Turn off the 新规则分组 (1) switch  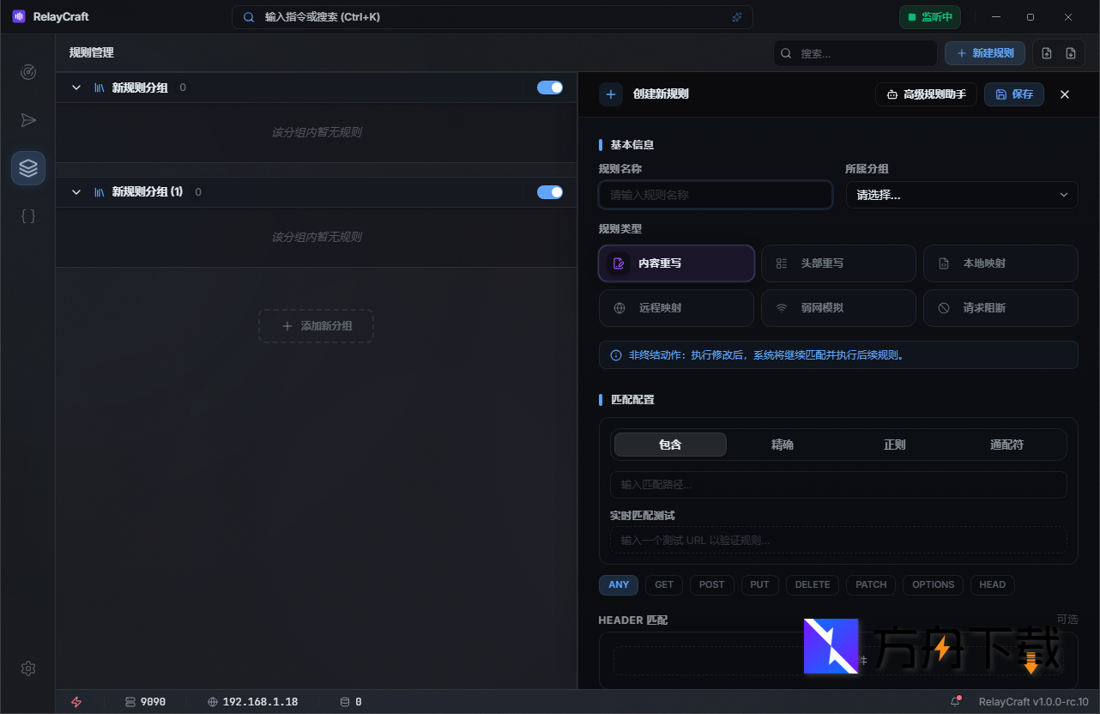click(x=550, y=191)
